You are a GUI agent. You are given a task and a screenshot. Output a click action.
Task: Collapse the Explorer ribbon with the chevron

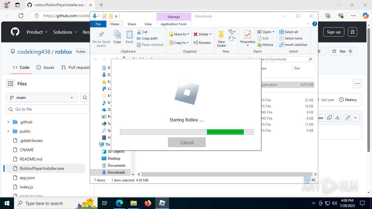(308, 24)
